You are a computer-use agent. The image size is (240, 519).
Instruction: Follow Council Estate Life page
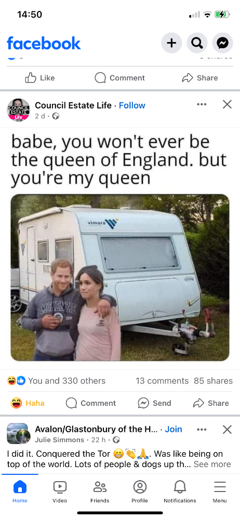pyautogui.click(x=132, y=105)
